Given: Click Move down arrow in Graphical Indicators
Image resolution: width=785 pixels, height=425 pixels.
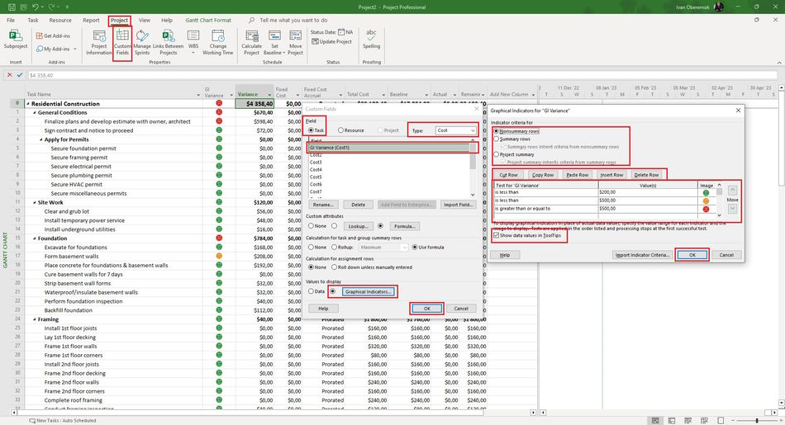Looking at the screenshot, I should (732, 209).
